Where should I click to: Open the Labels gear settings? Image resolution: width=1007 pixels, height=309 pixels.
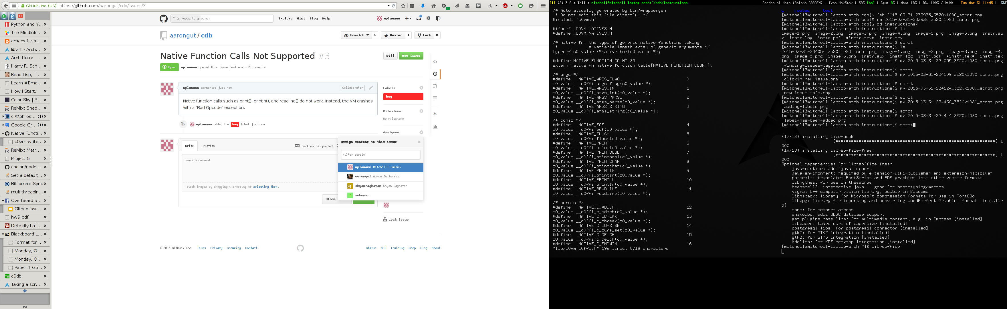click(421, 88)
